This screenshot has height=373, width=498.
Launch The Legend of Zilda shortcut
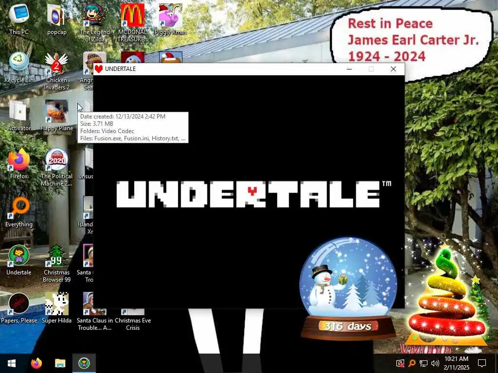[x=95, y=22]
